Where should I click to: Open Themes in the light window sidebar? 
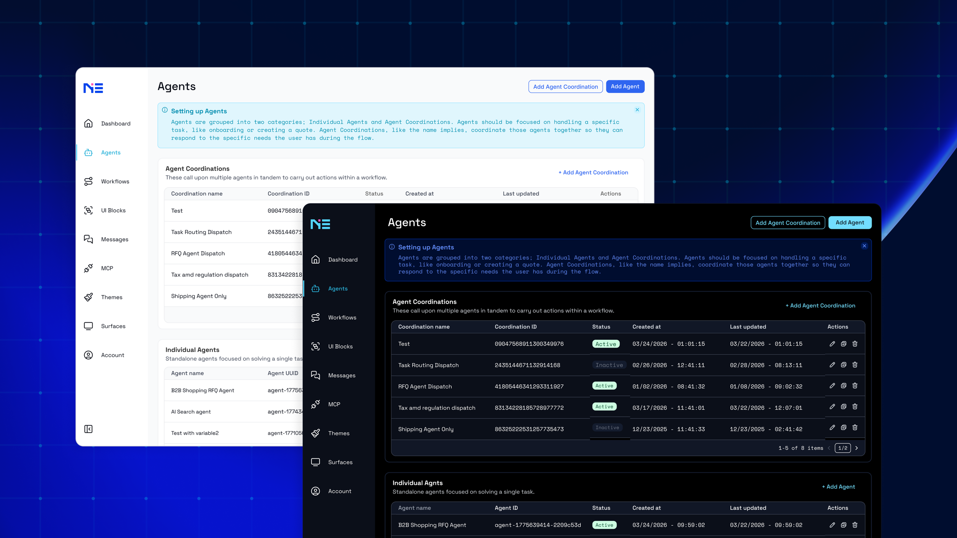(x=103, y=297)
